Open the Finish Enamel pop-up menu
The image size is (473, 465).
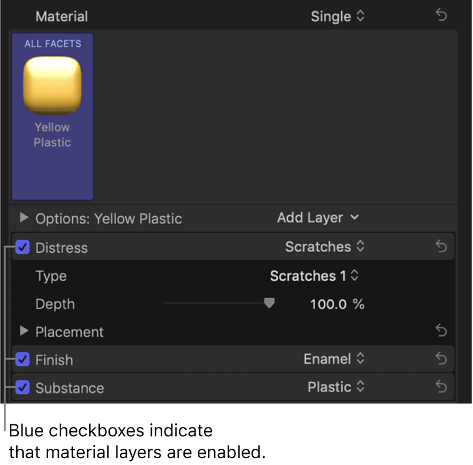click(x=334, y=359)
